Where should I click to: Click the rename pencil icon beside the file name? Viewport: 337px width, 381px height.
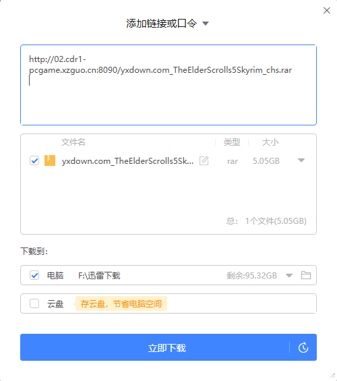tap(204, 160)
